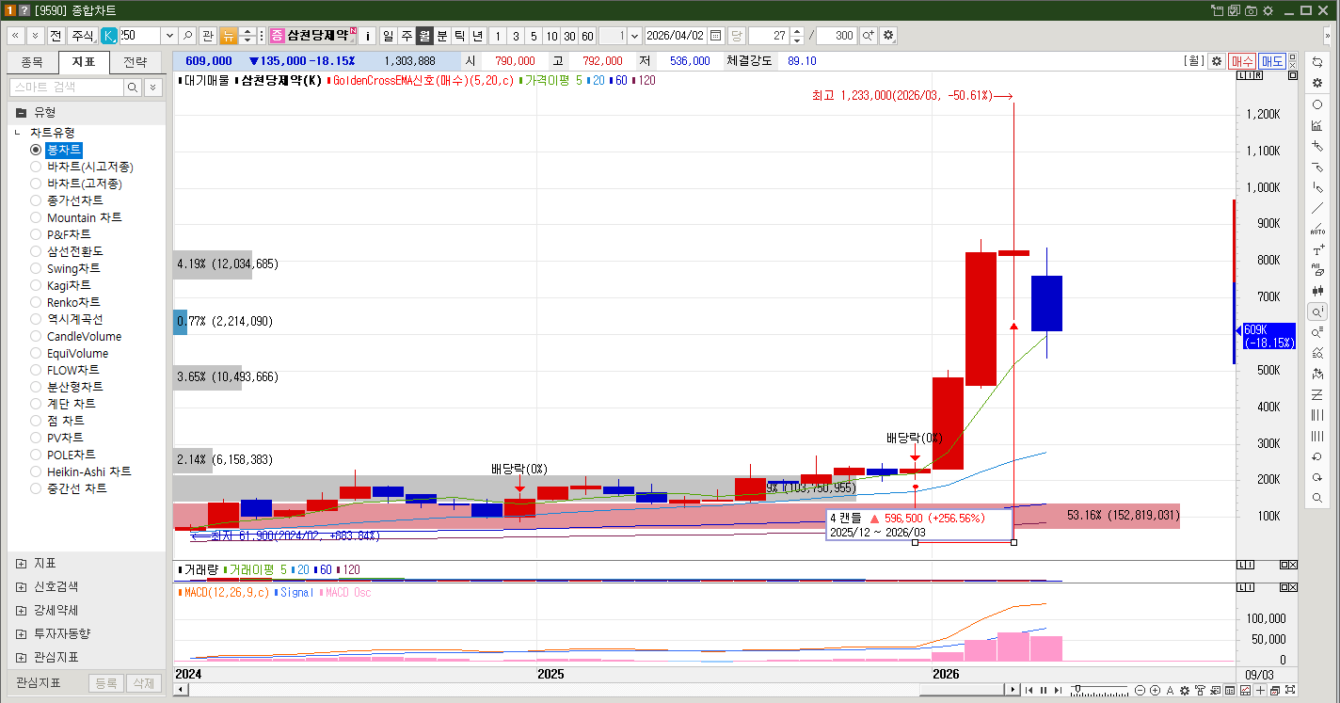Viewport: 1340px width, 703px height.
Task: Choose the Renko차트 radio option
Action: 36,302
